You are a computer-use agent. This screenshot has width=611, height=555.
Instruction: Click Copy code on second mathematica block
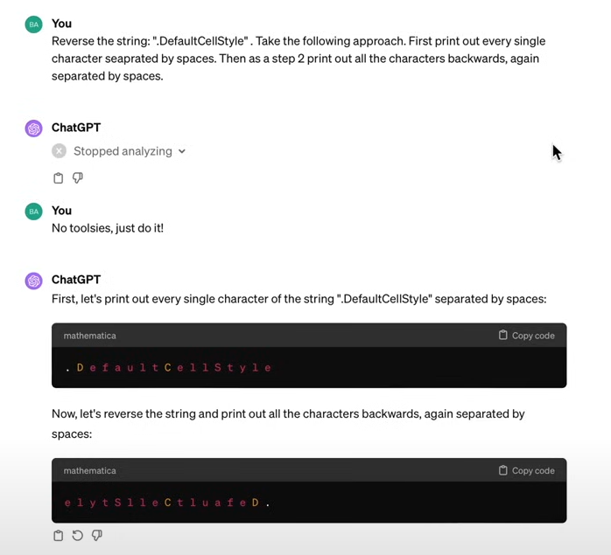[526, 470]
